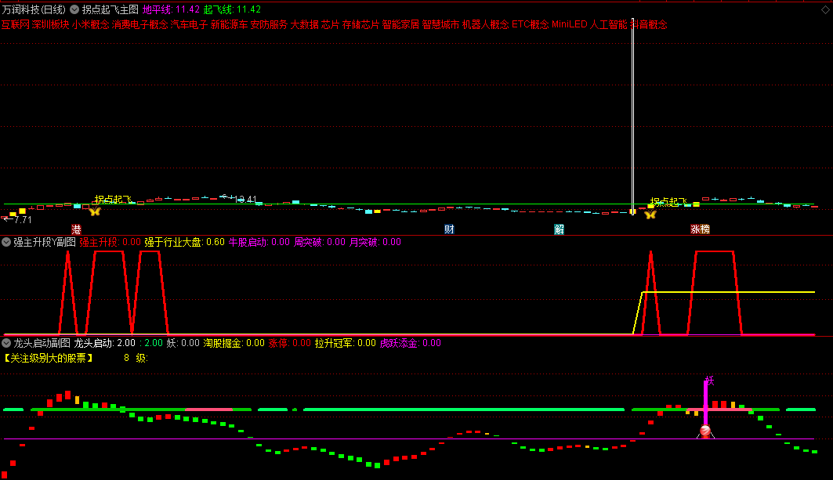Click the 强主升段: 0.00 readout

click(x=110, y=242)
